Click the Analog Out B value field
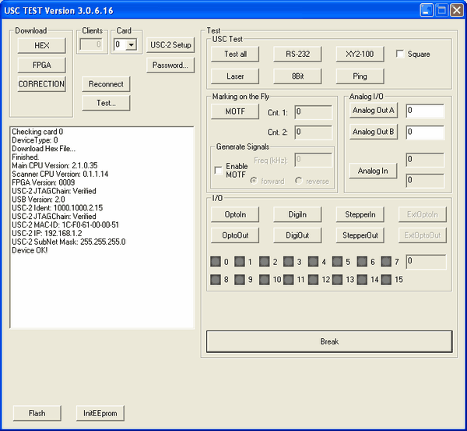 [x=425, y=132]
